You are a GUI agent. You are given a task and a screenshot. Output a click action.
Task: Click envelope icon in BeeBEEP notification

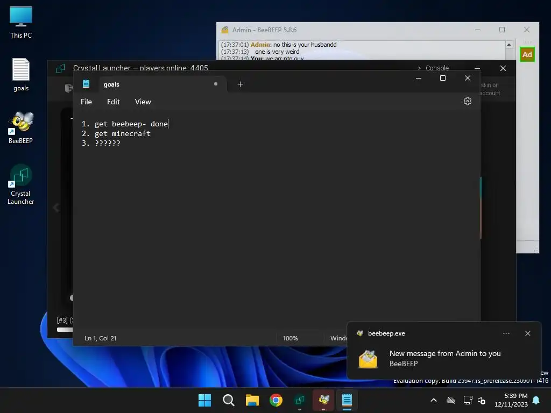coord(368,359)
